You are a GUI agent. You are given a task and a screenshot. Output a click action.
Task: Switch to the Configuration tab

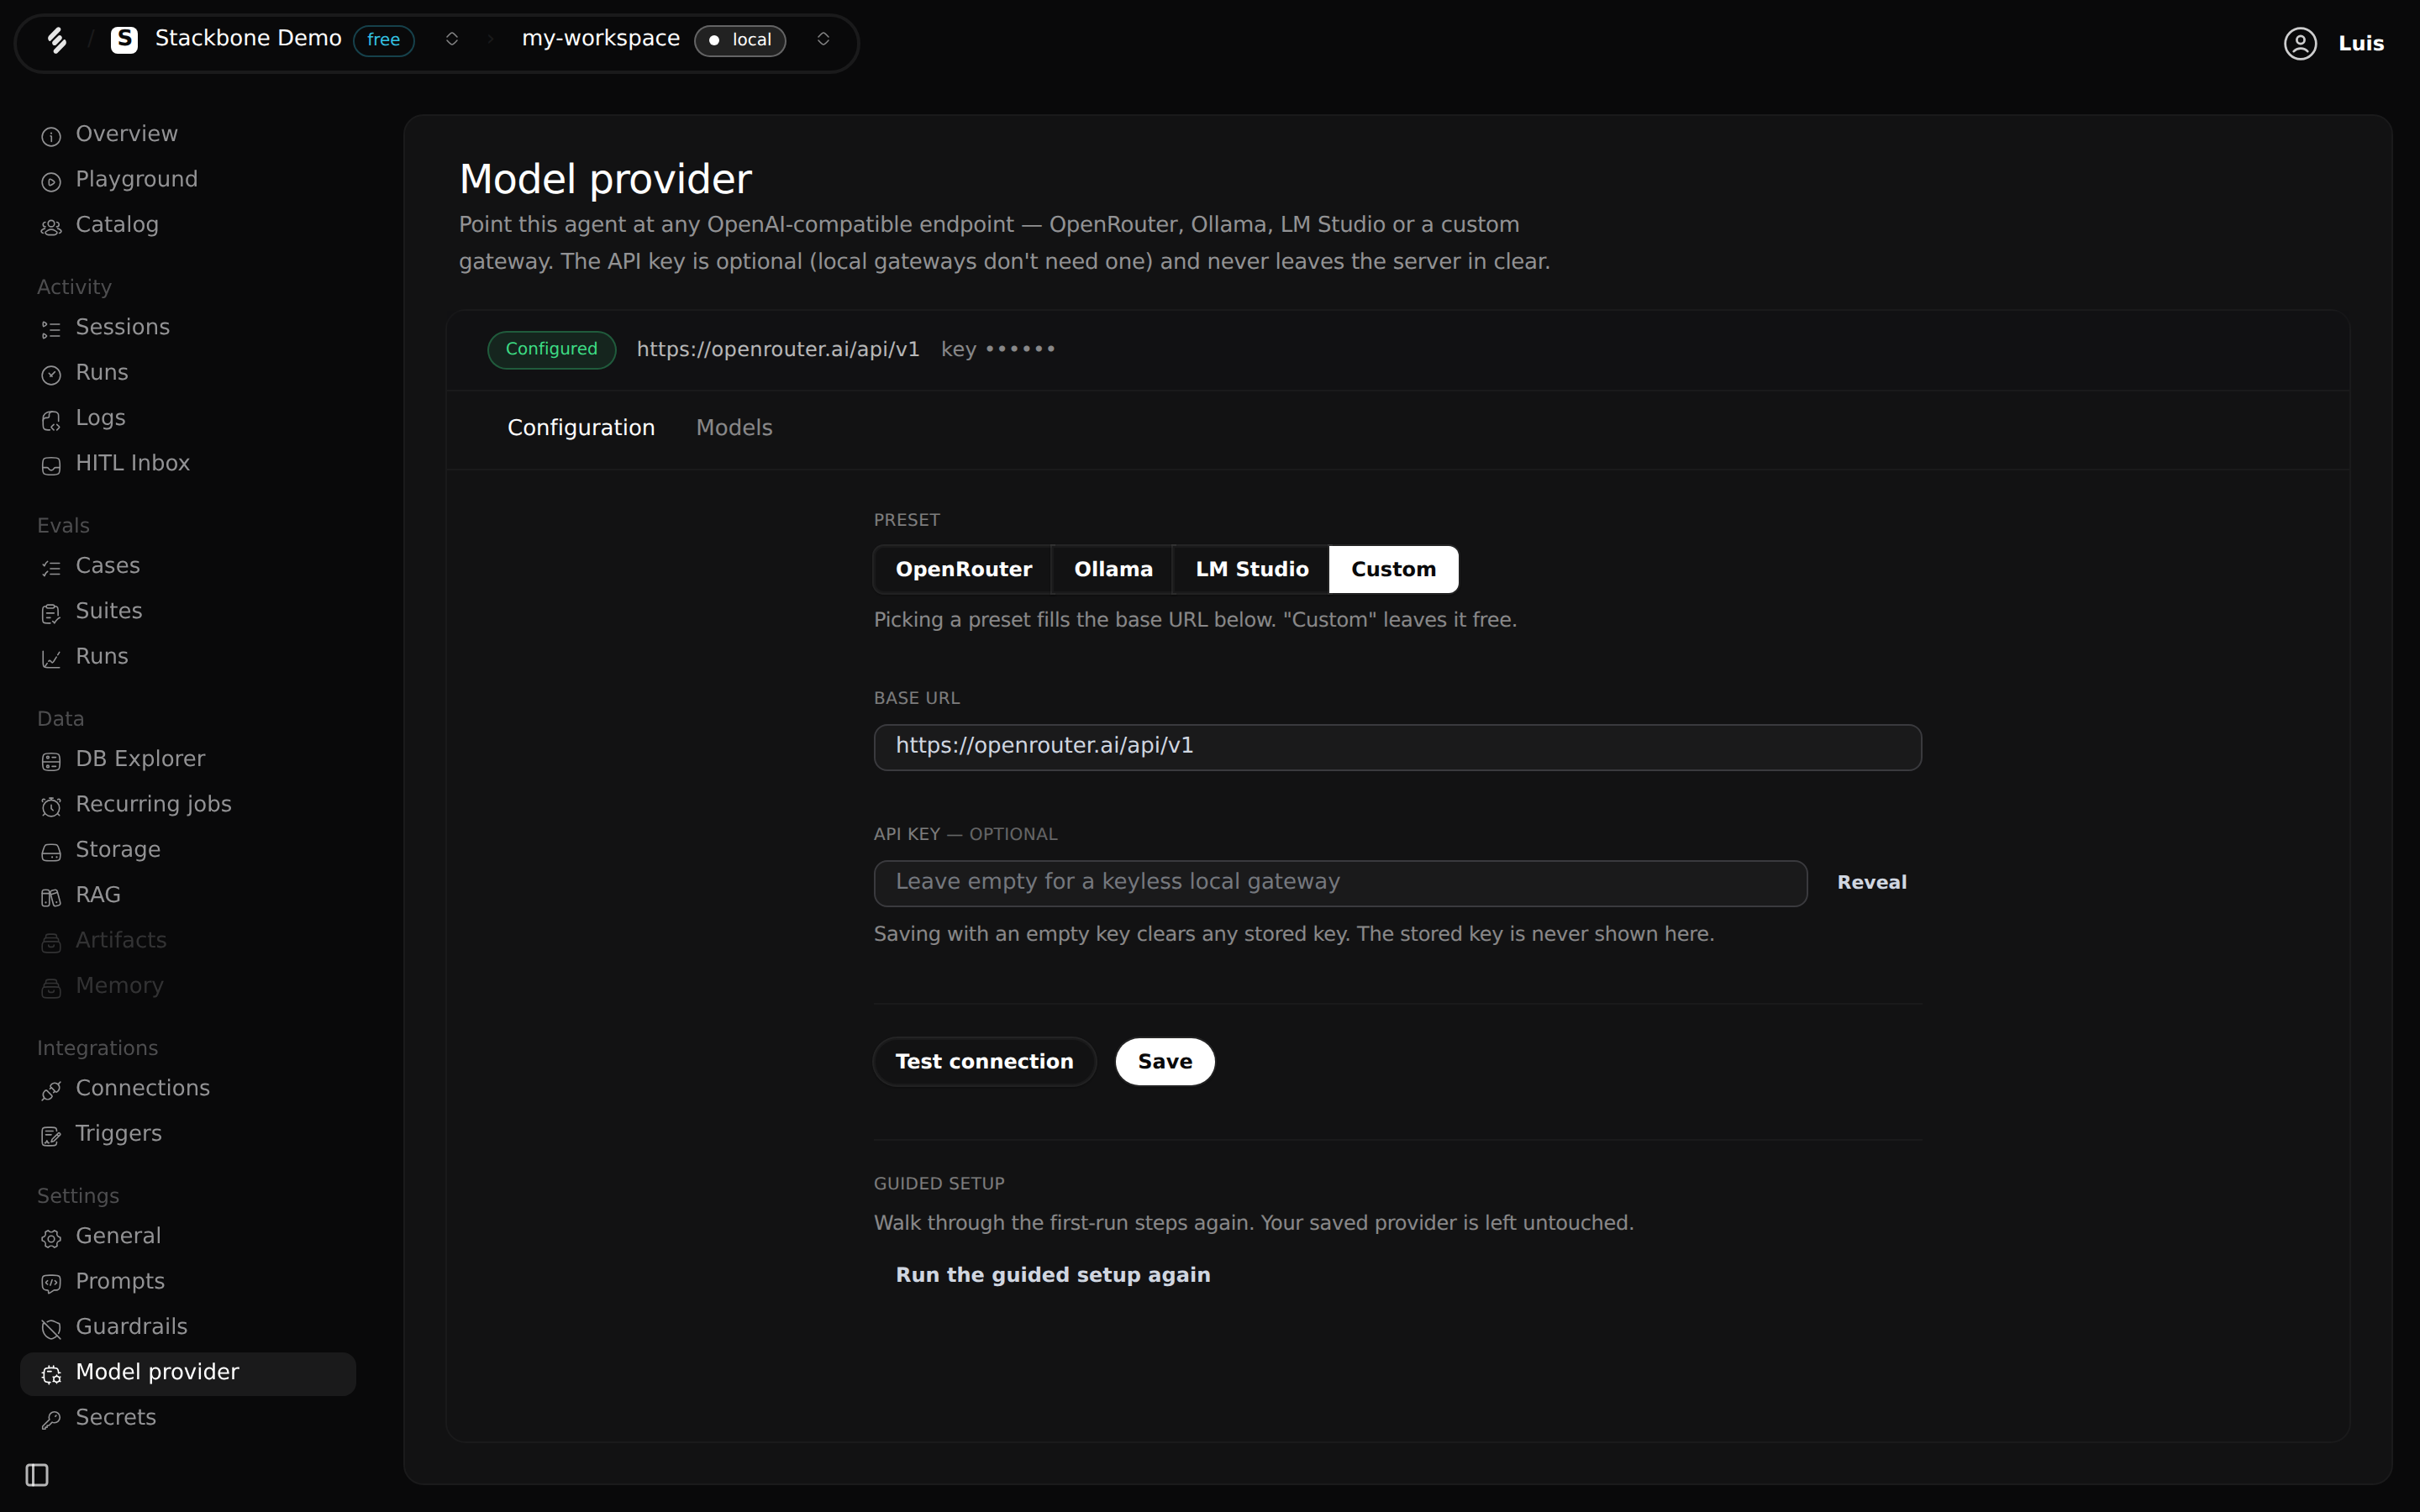point(581,428)
